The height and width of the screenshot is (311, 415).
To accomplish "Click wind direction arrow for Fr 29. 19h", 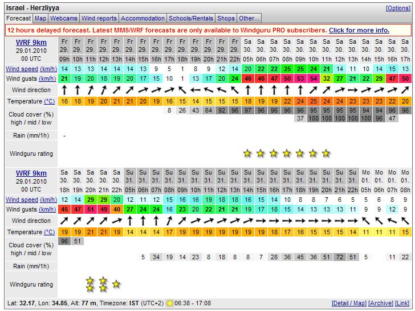I will [x=196, y=90].
